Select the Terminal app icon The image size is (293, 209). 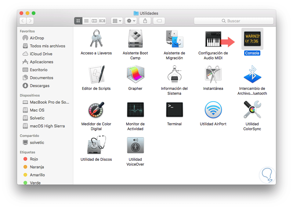[174, 110]
